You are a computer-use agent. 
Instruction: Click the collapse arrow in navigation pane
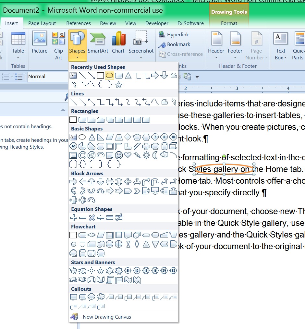[63, 110]
